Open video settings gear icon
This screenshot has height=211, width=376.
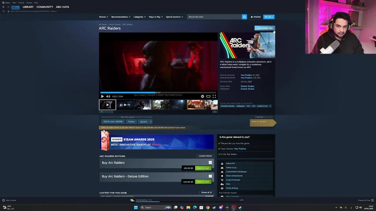tap(202, 96)
